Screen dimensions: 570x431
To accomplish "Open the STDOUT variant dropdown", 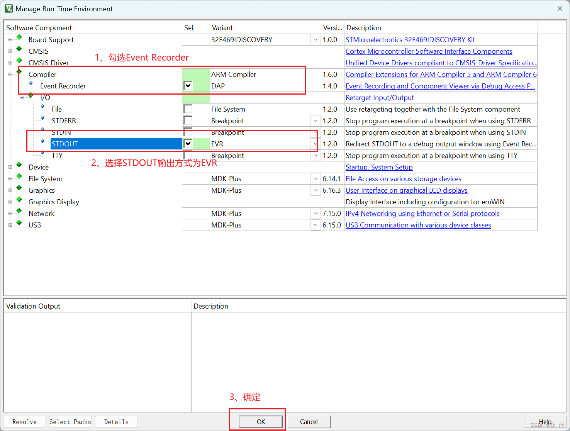I will pos(316,144).
